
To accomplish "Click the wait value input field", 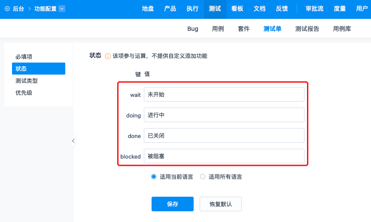I will click(224, 94).
